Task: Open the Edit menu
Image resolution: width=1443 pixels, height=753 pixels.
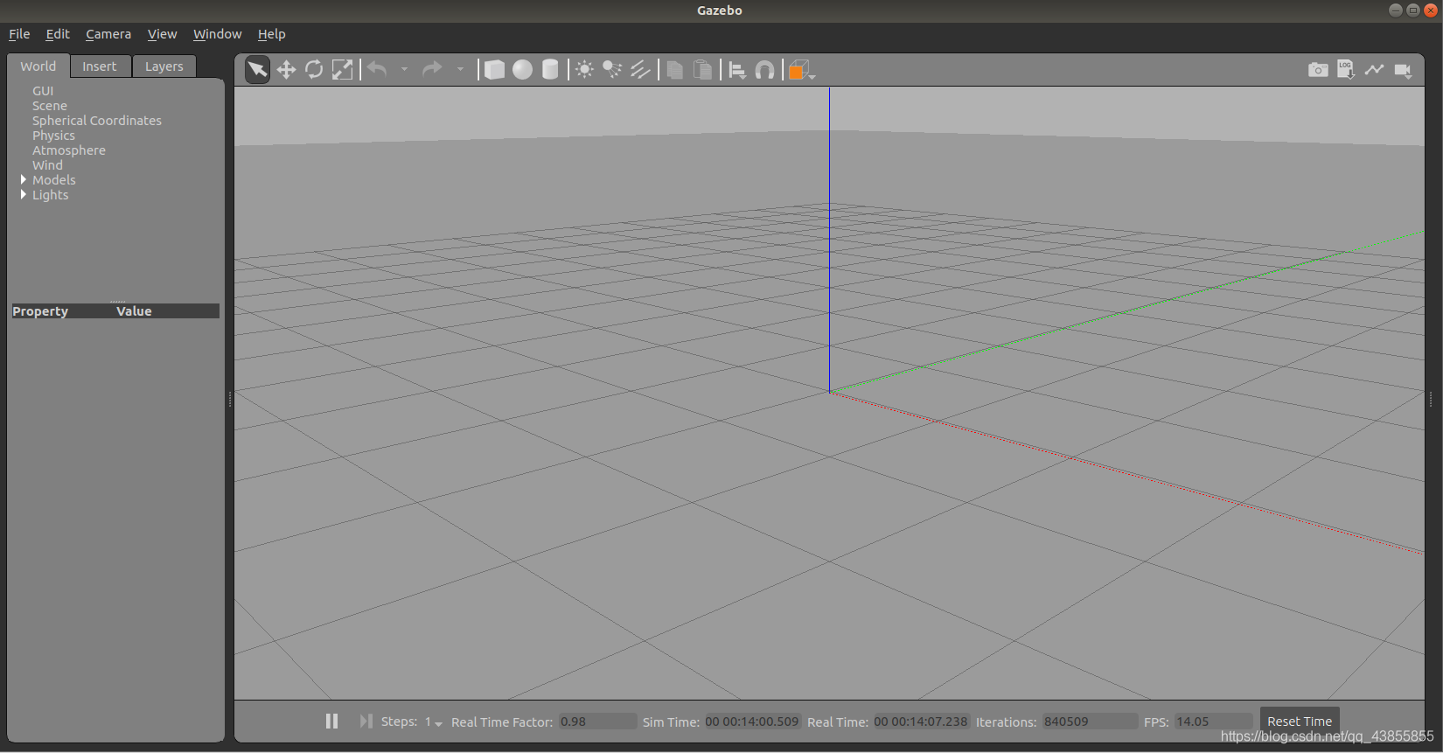Action: (58, 34)
